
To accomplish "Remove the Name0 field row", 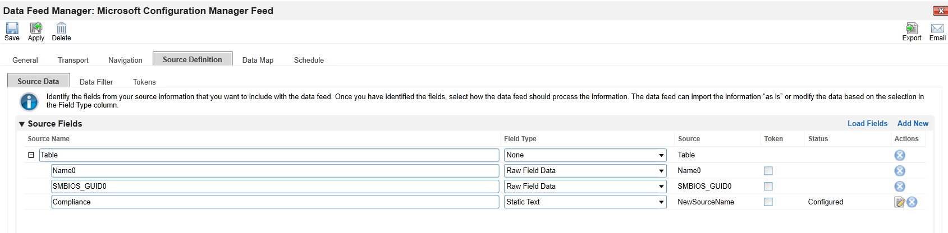I will click(900, 171).
